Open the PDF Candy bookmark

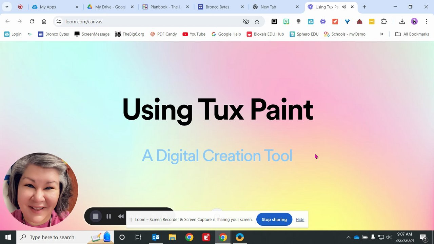point(163,34)
